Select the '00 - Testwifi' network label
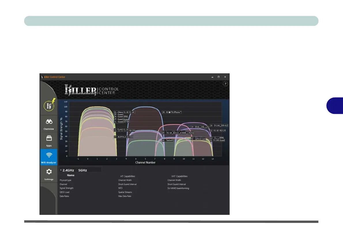Viewport: 343px width, 241px height. [167, 140]
